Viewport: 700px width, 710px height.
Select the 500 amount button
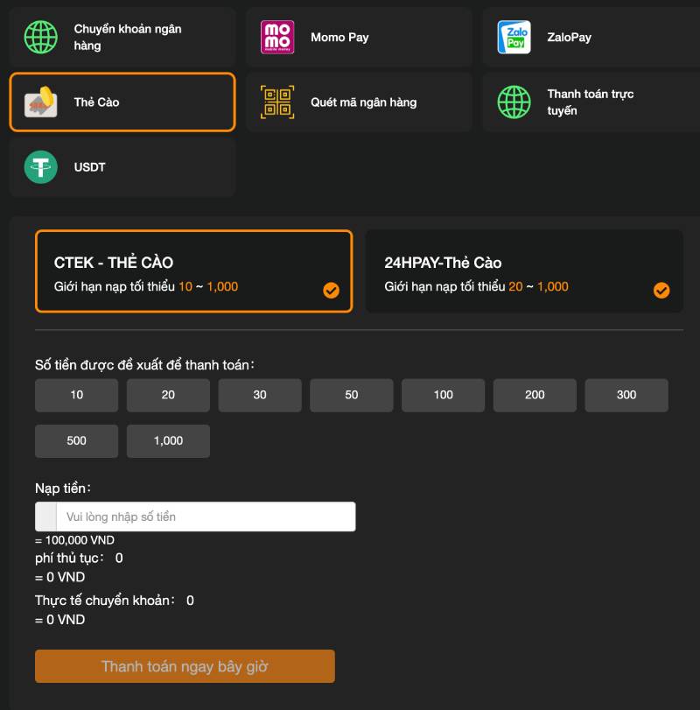(x=76, y=440)
